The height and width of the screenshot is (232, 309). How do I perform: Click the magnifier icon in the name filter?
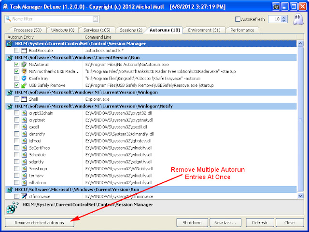pyautogui.click(x=8, y=19)
